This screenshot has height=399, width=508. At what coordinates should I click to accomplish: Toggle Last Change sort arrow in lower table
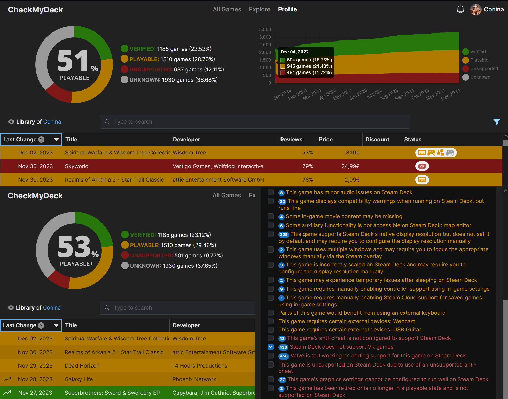click(x=56, y=325)
